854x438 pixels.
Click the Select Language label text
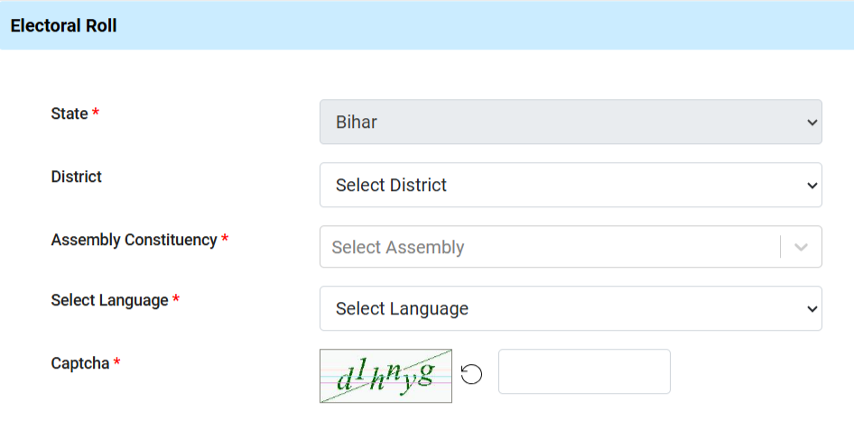point(109,300)
